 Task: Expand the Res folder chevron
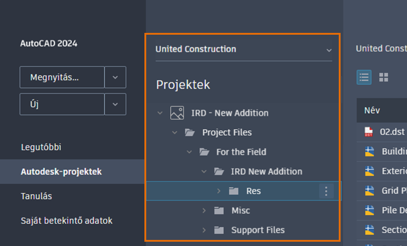219,191
